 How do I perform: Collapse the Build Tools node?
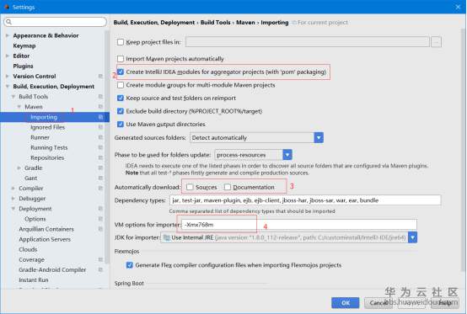[13, 96]
